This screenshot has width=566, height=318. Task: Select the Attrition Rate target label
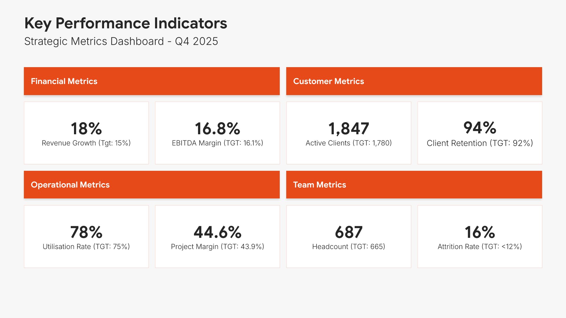click(480, 247)
